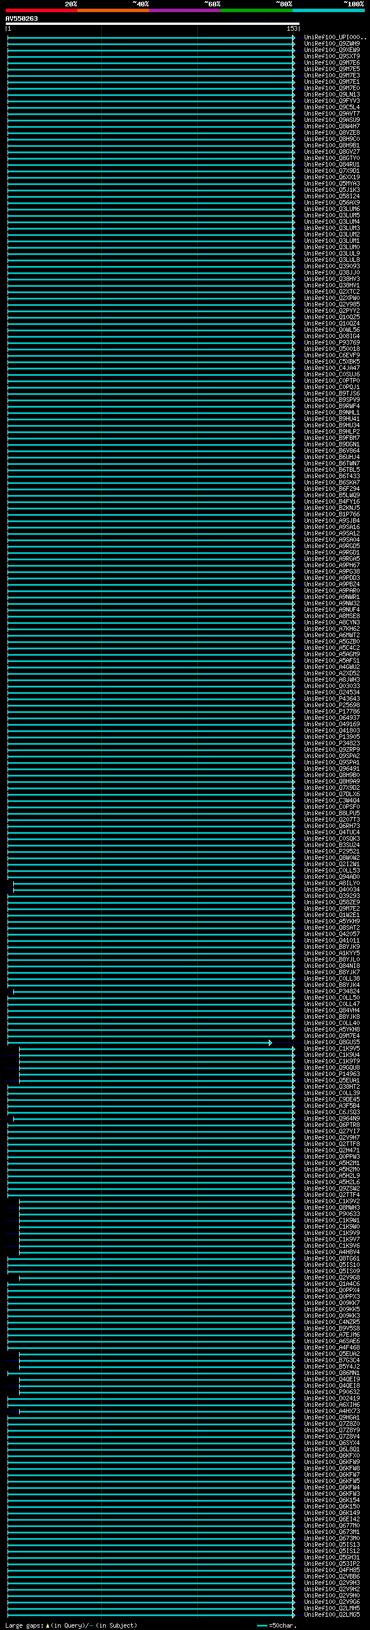The width and height of the screenshot is (370, 1630).
Task: Click the hit label UniRef100_Q84NI8
Action: point(332,966)
